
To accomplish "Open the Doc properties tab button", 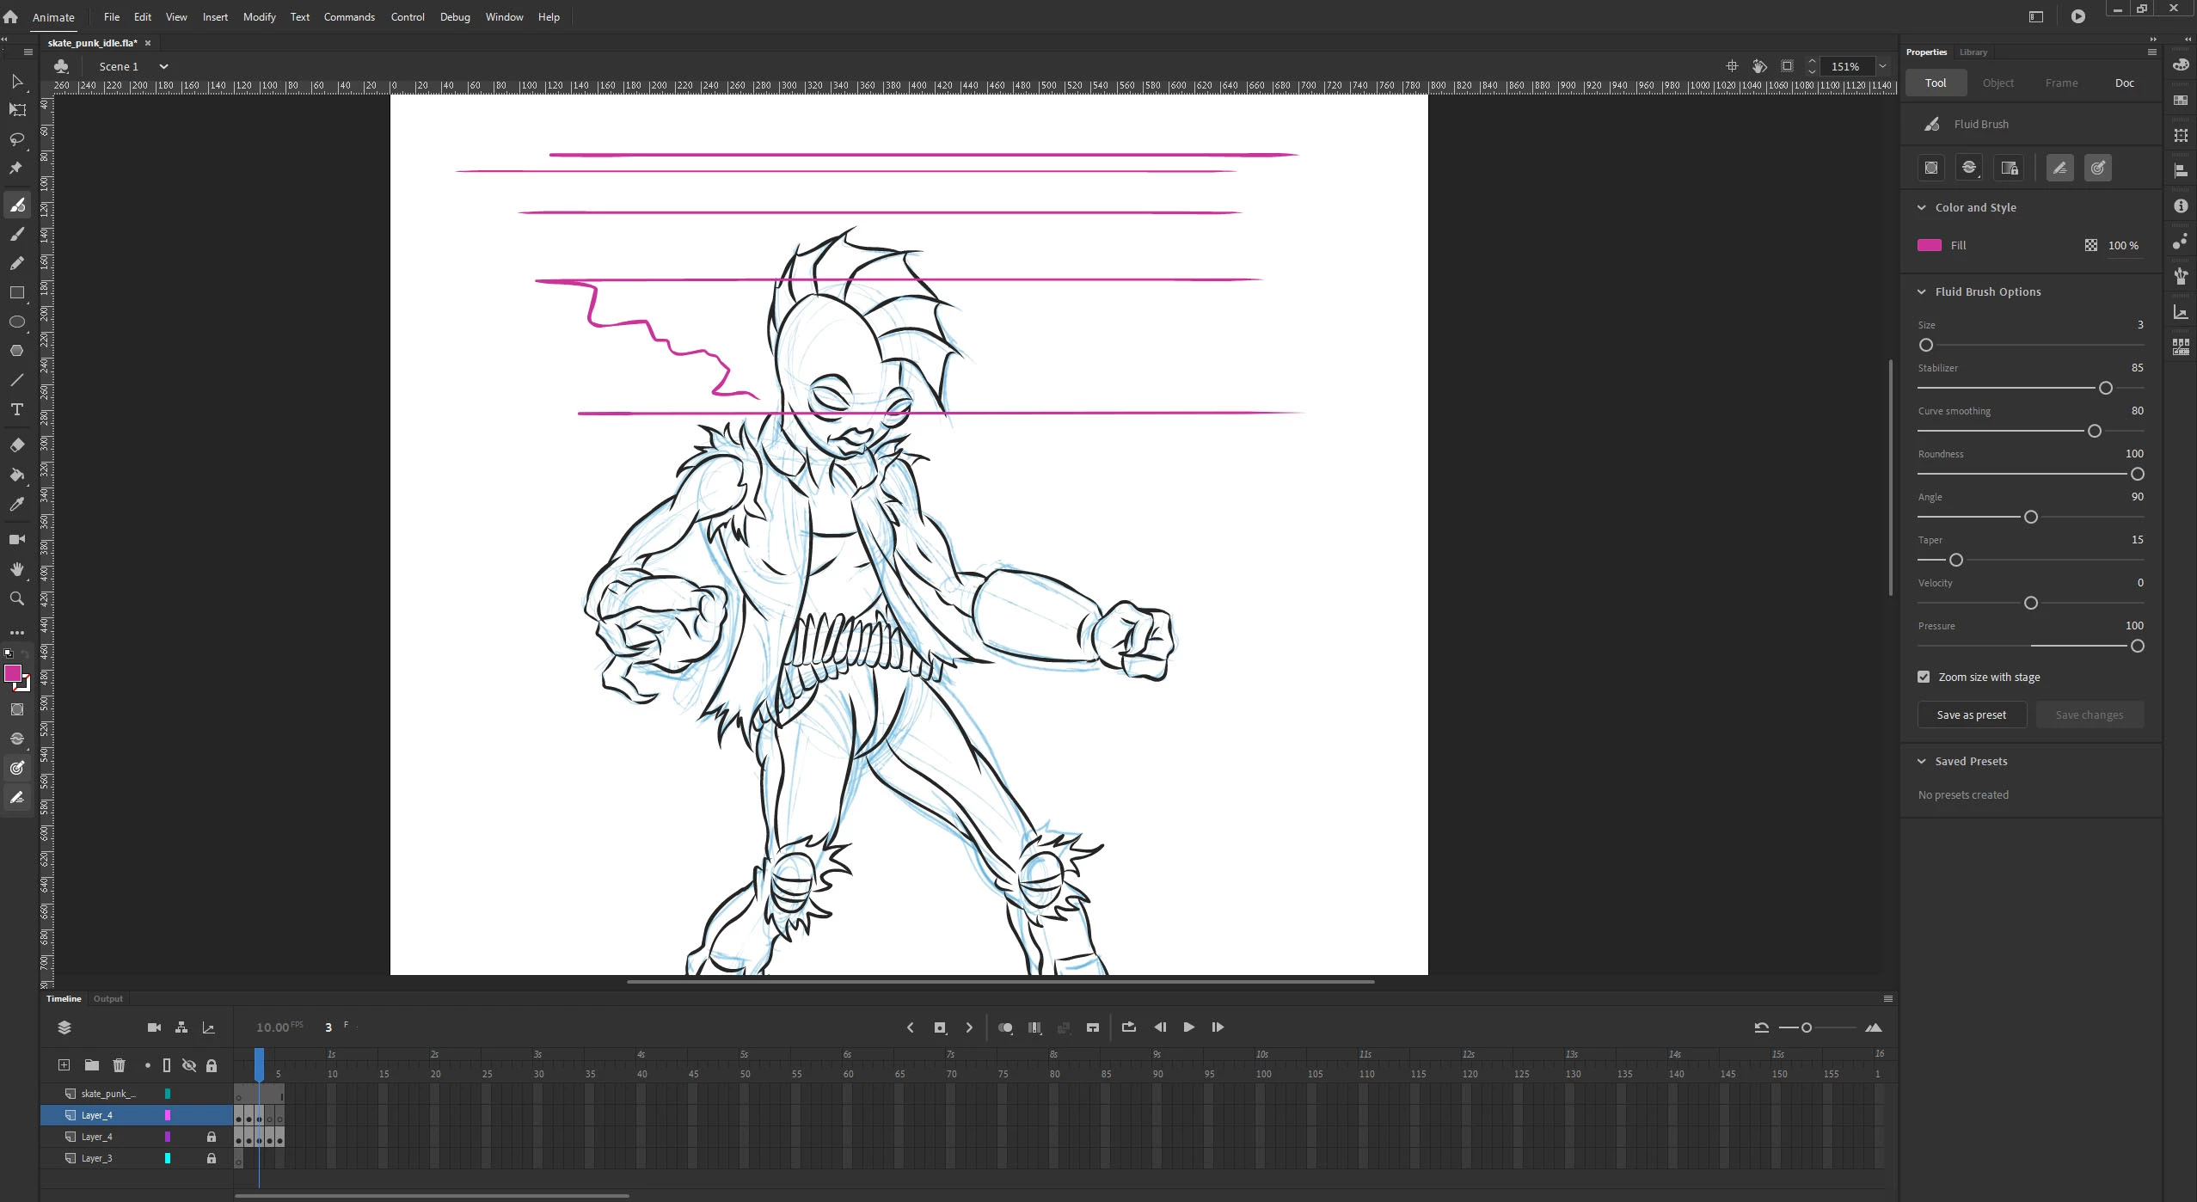I will [x=2124, y=83].
